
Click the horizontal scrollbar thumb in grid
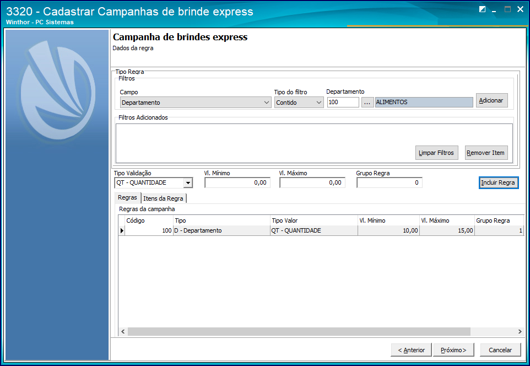click(299, 331)
